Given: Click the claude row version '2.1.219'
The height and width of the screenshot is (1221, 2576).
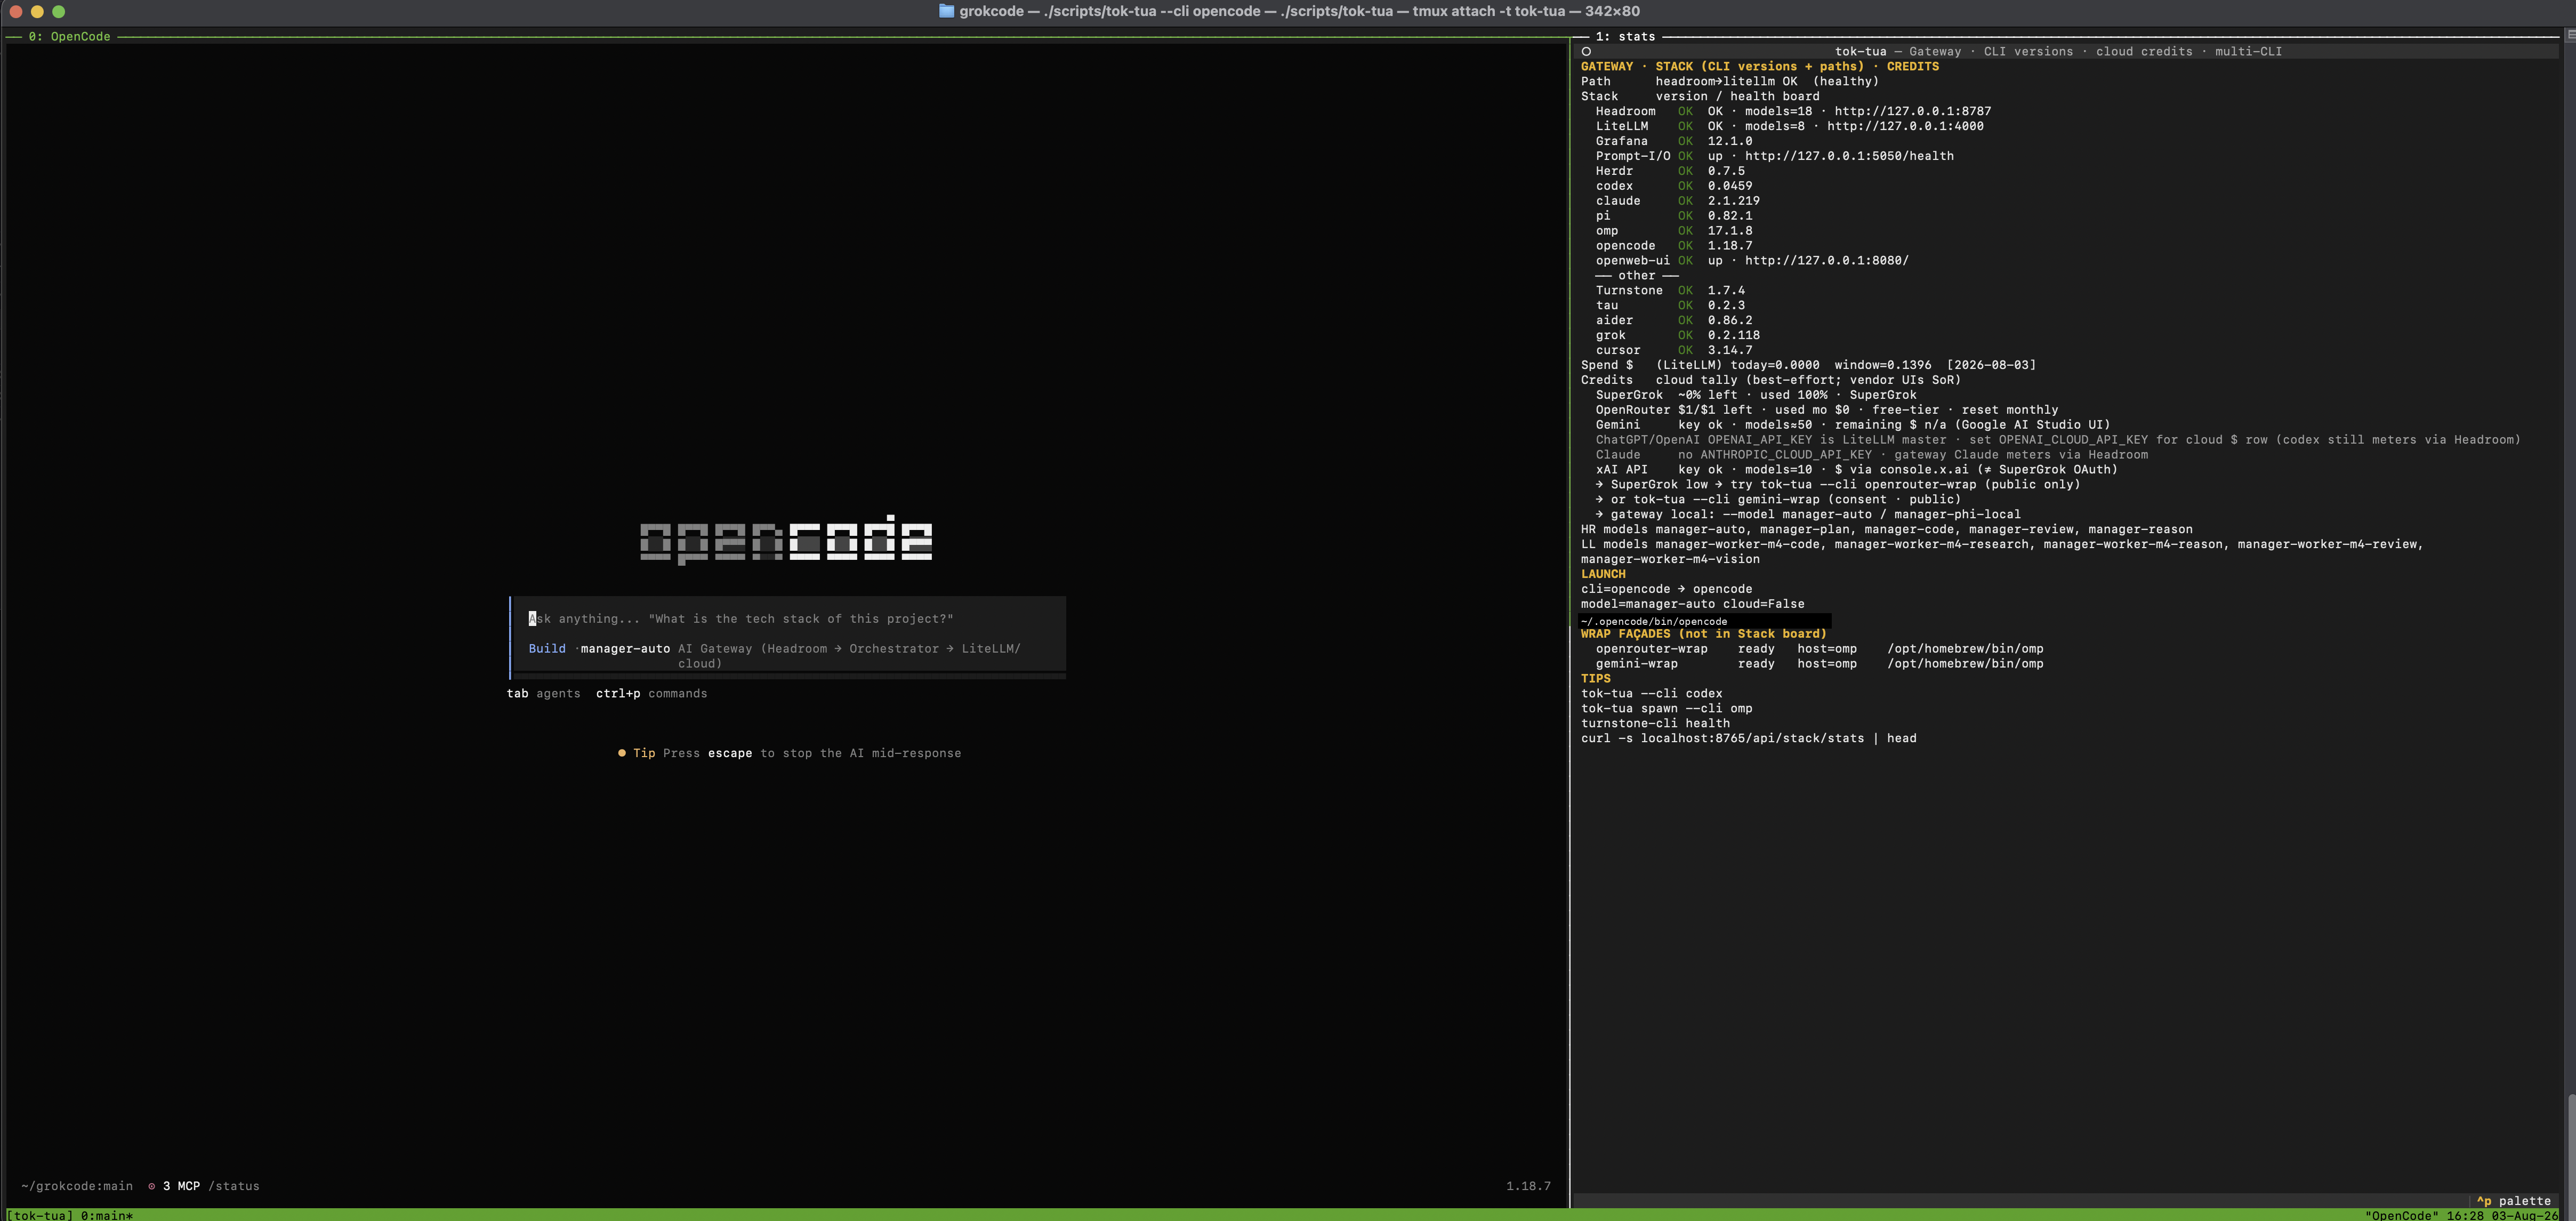Looking at the screenshot, I should point(1733,201).
